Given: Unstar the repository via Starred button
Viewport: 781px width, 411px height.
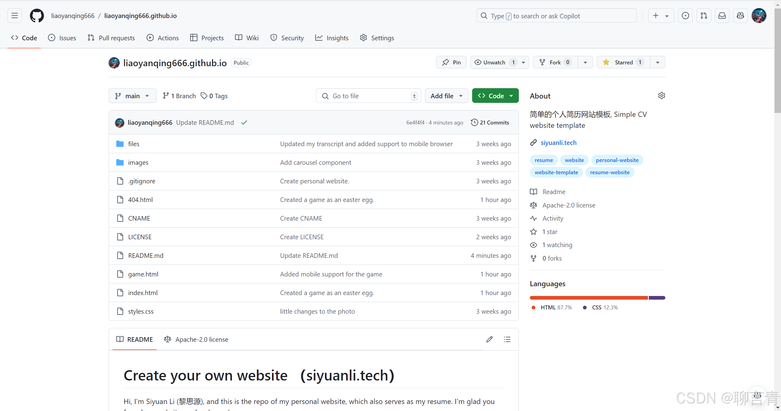Looking at the screenshot, I should (623, 62).
